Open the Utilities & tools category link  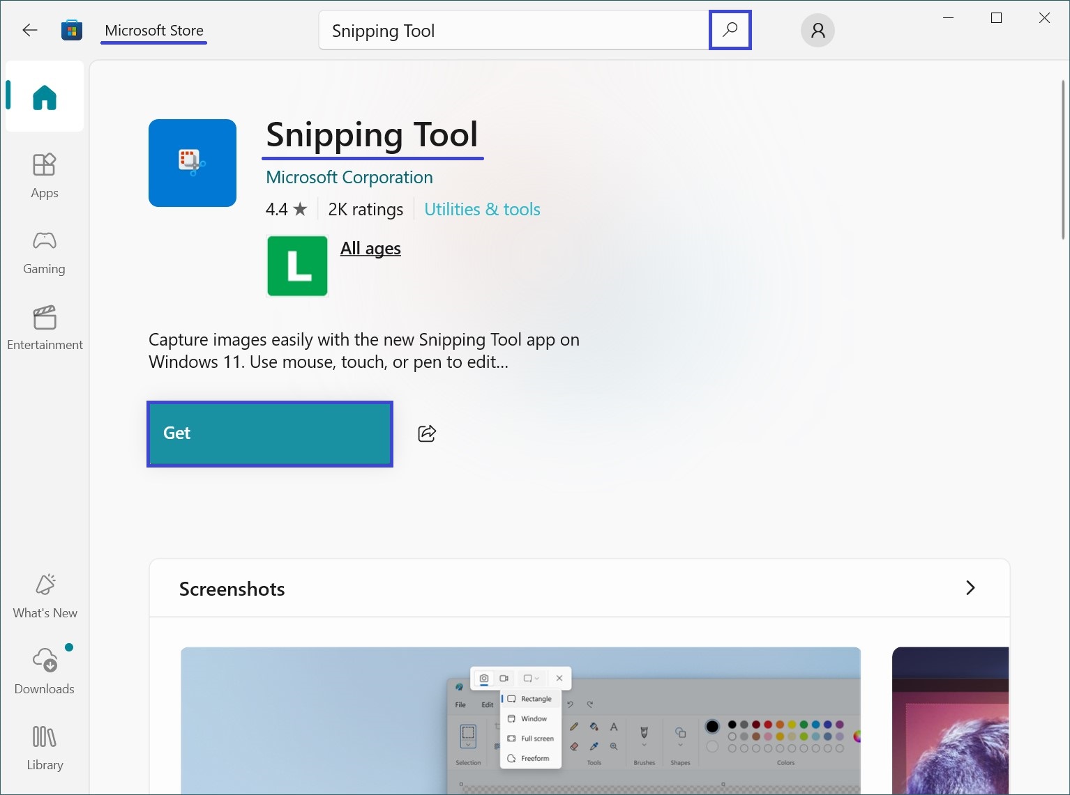tap(482, 210)
